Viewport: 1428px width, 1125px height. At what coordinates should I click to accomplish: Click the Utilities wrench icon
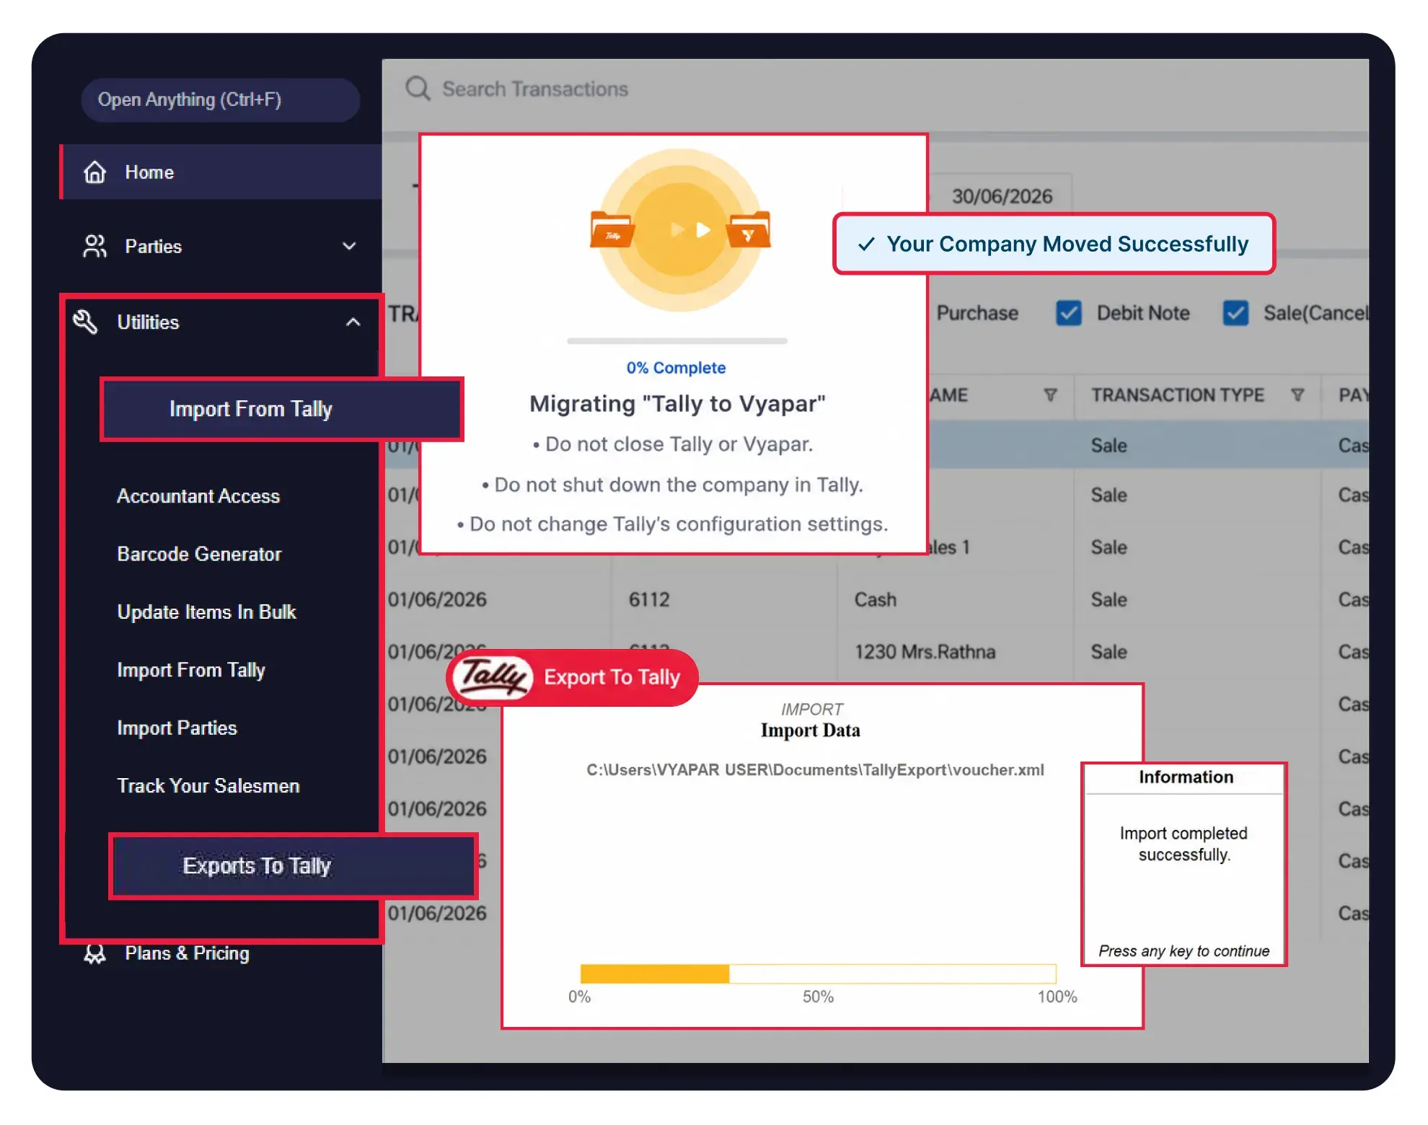pos(85,322)
